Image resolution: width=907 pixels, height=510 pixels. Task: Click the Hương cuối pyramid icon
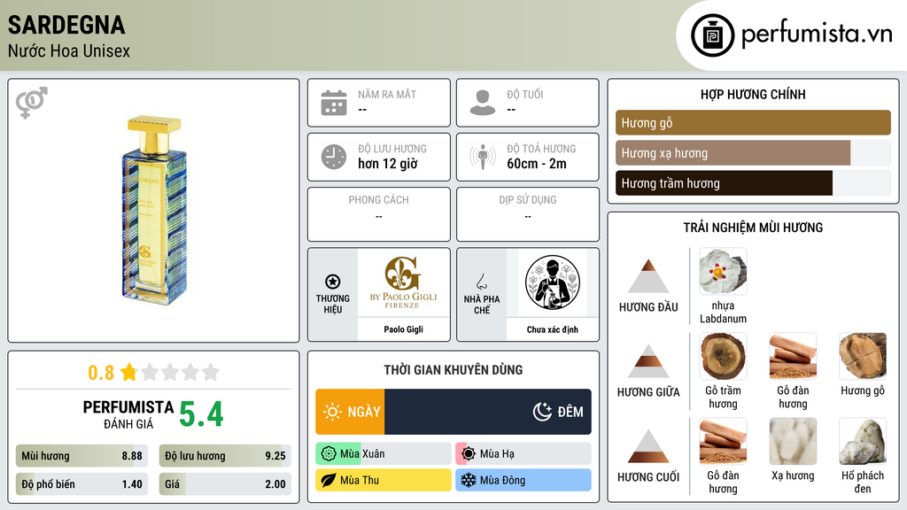coord(648,446)
